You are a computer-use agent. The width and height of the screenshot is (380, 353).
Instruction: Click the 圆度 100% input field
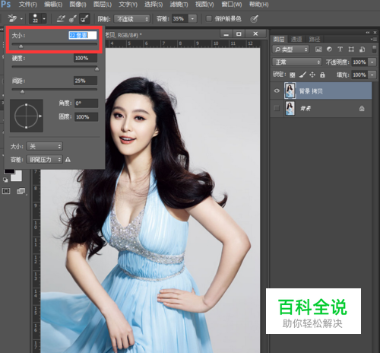(x=86, y=117)
